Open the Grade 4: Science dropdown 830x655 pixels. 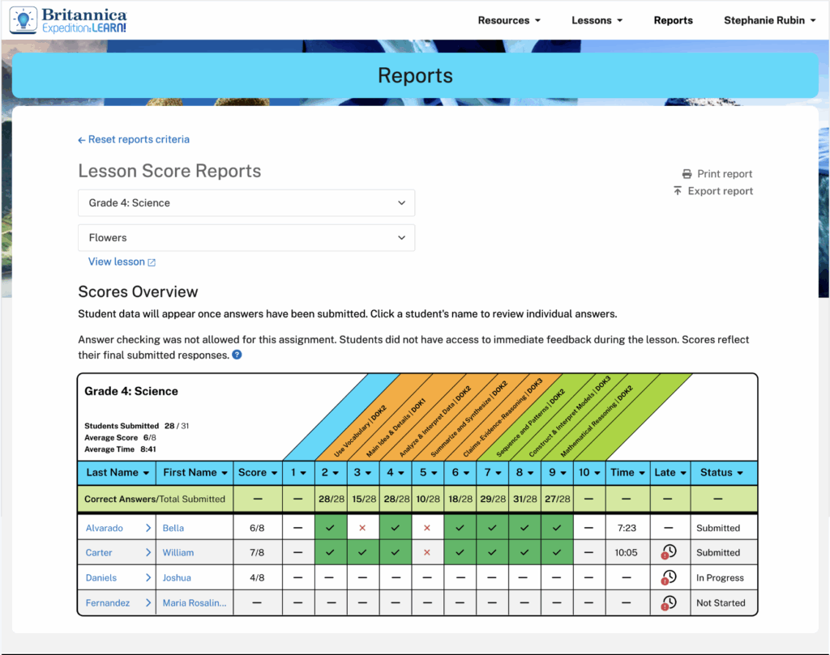click(x=246, y=203)
